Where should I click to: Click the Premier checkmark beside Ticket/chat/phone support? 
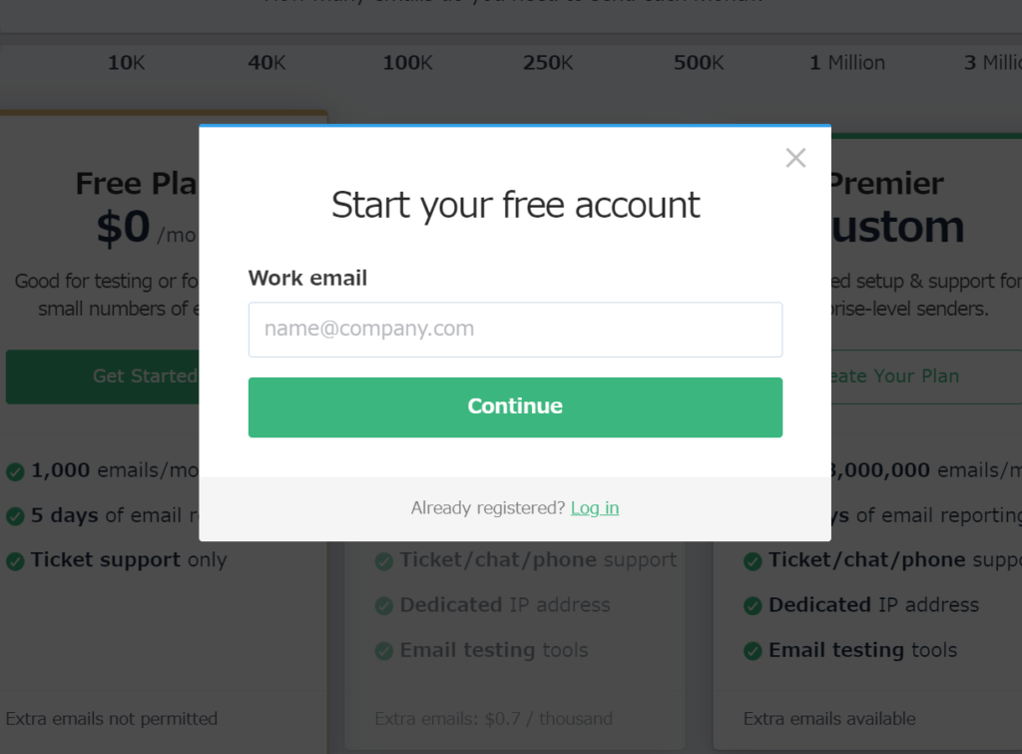(x=753, y=561)
